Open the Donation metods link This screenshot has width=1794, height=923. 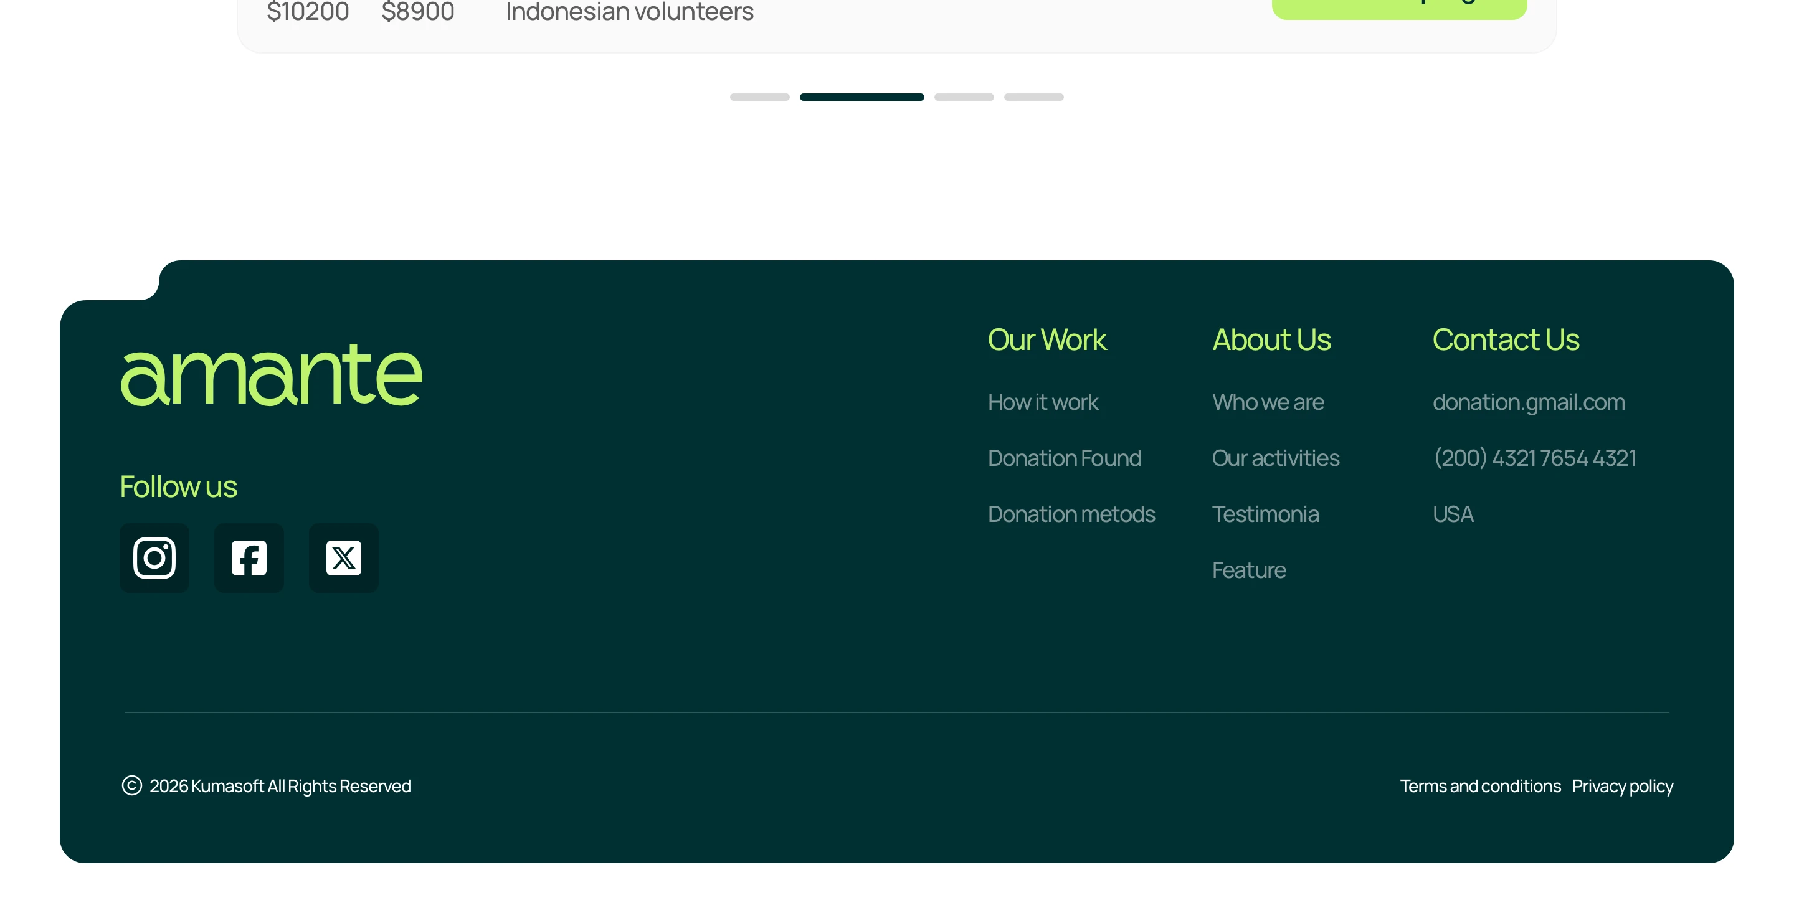tap(1071, 514)
